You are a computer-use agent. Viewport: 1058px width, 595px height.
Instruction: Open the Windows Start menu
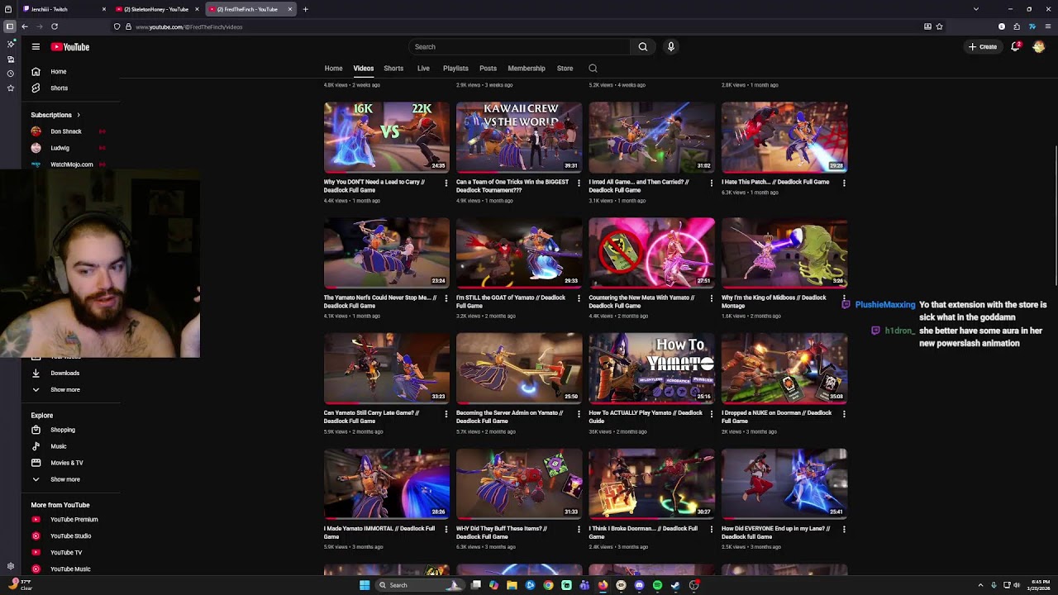click(365, 585)
